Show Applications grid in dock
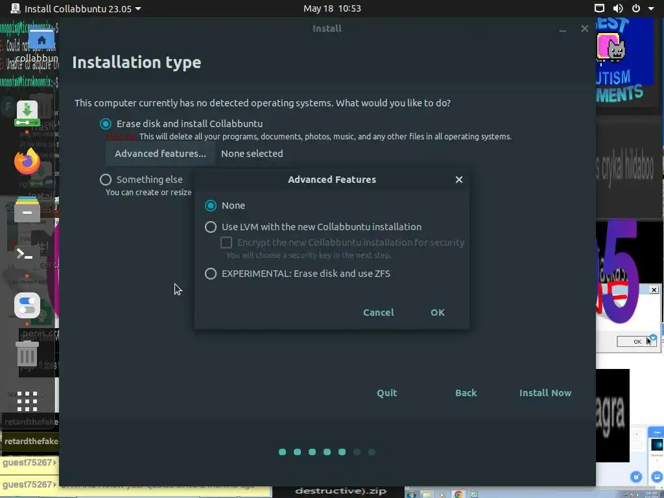 (x=27, y=401)
